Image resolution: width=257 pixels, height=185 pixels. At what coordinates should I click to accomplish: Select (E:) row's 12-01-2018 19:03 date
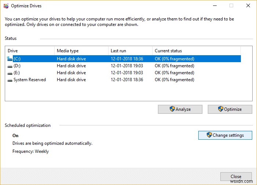[126, 73]
